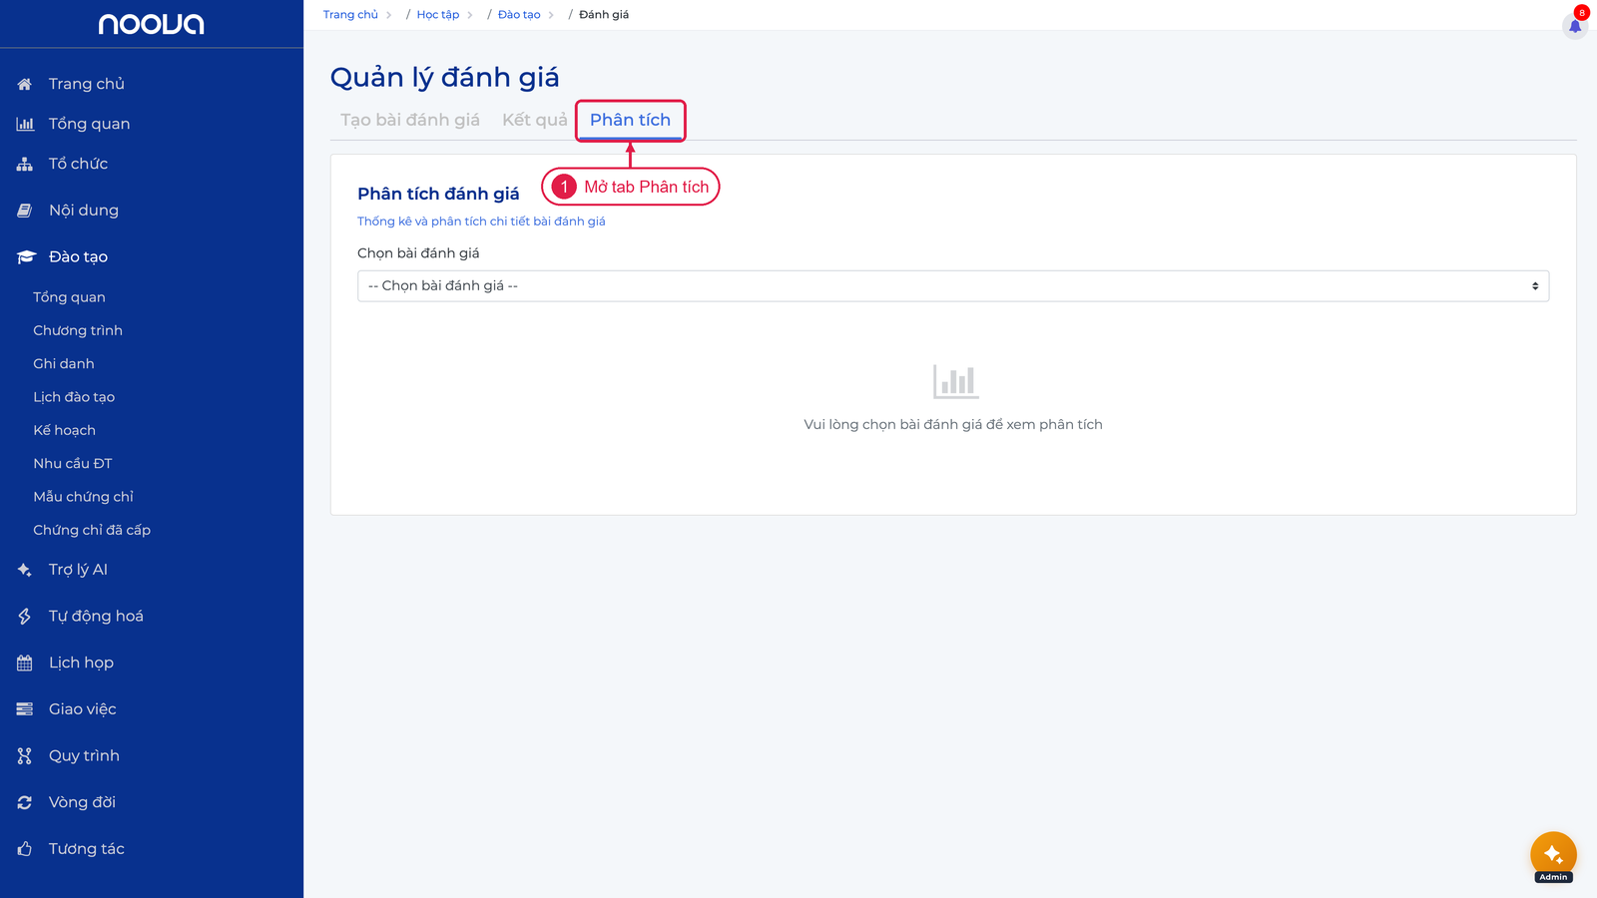This screenshot has width=1597, height=898.
Task: Click the Noova logo
Action: 151,24
